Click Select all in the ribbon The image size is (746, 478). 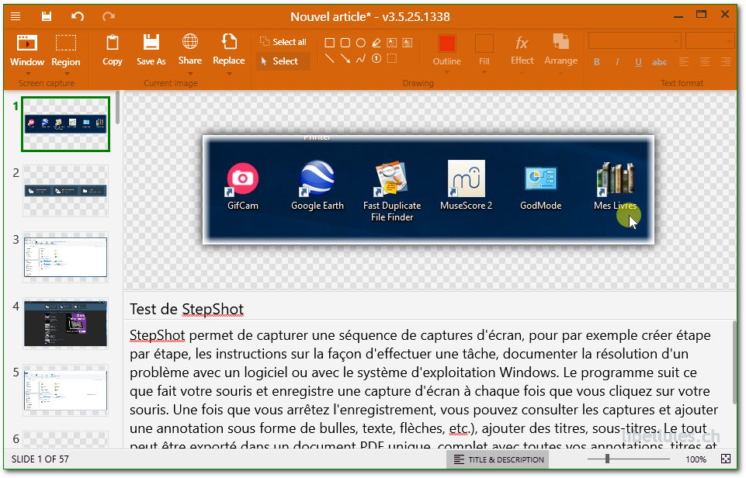pos(283,42)
